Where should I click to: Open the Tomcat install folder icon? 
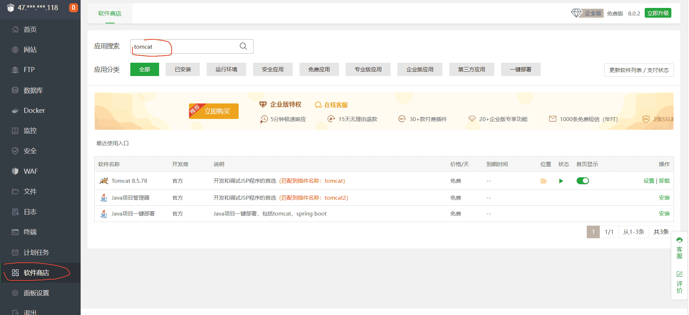click(x=544, y=181)
